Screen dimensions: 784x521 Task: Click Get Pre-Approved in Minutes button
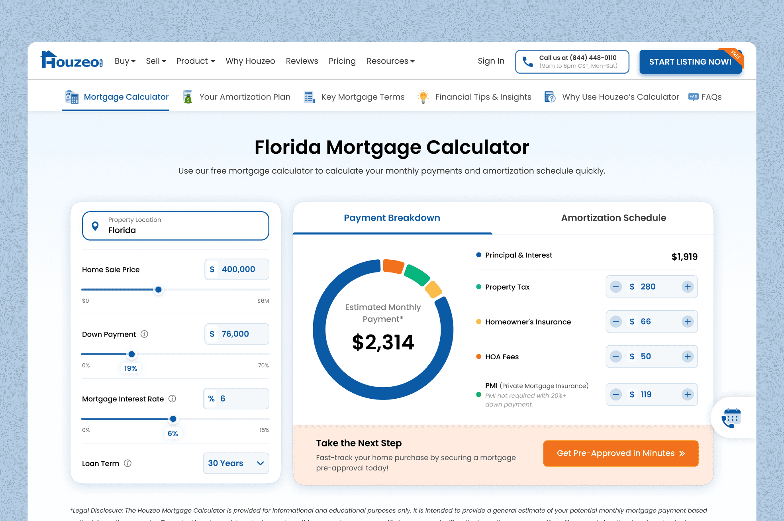pyautogui.click(x=621, y=453)
